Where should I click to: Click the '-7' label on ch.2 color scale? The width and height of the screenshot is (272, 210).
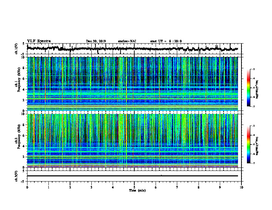pos(253,163)
